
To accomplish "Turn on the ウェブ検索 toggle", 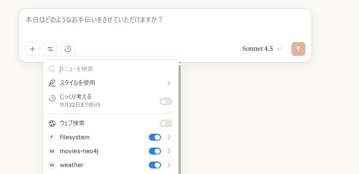I will [x=166, y=123].
